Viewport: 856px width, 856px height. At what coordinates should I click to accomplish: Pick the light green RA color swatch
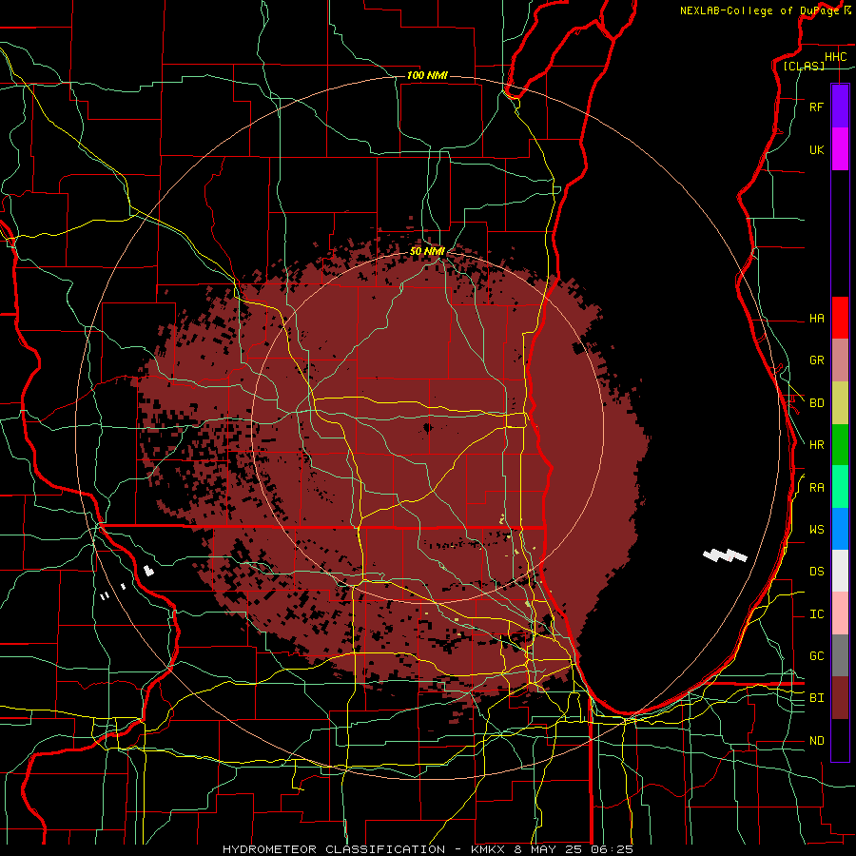(x=840, y=486)
